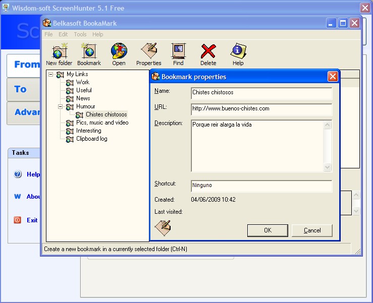This screenshot has height=303, width=373.
Task: Click the ScreenHunter red Exit icon
Action: 17,220
